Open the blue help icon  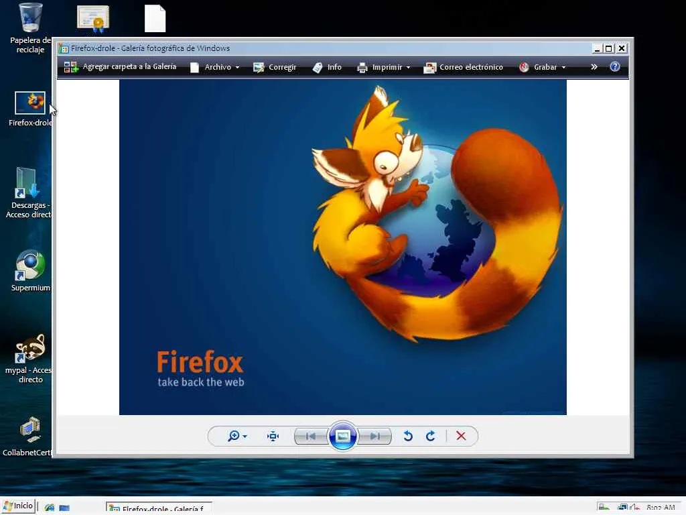615,66
